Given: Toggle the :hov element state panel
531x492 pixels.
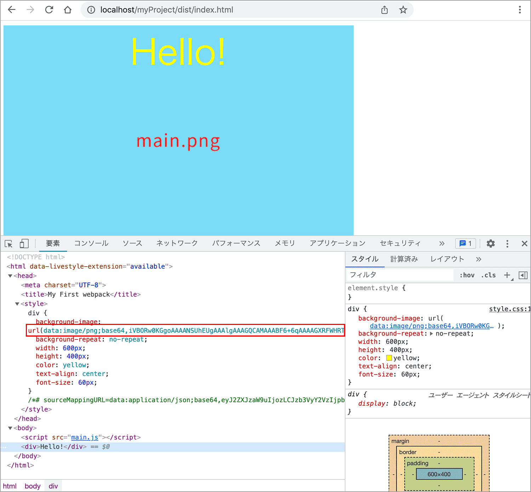Looking at the screenshot, I should (467, 275).
